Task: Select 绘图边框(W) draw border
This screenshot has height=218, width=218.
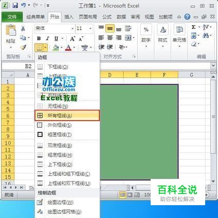Action: (x=67, y=202)
